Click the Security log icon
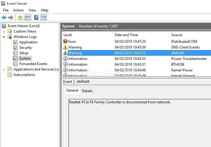211x147 pixels. pos(15,48)
